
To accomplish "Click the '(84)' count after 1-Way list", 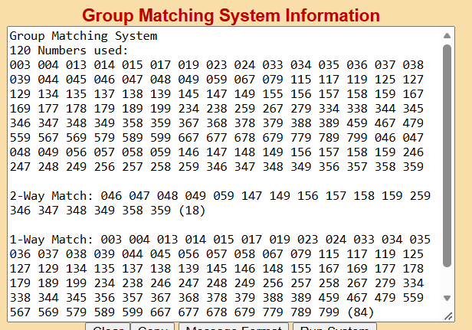I will 360,312.
